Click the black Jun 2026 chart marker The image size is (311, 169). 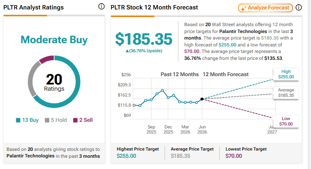202,99
